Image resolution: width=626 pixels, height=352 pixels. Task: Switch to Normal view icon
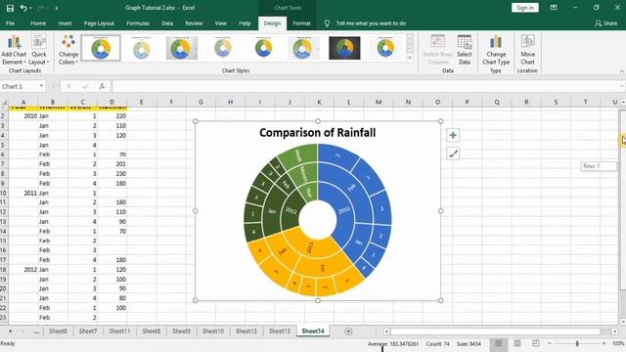(499, 343)
